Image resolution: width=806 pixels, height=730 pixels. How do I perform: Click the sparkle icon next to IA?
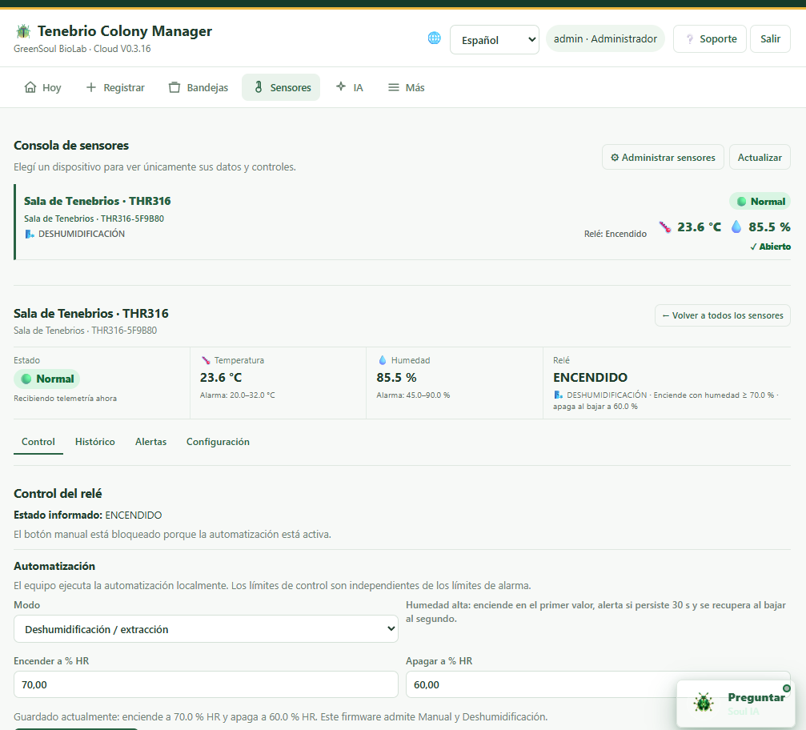pos(341,86)
